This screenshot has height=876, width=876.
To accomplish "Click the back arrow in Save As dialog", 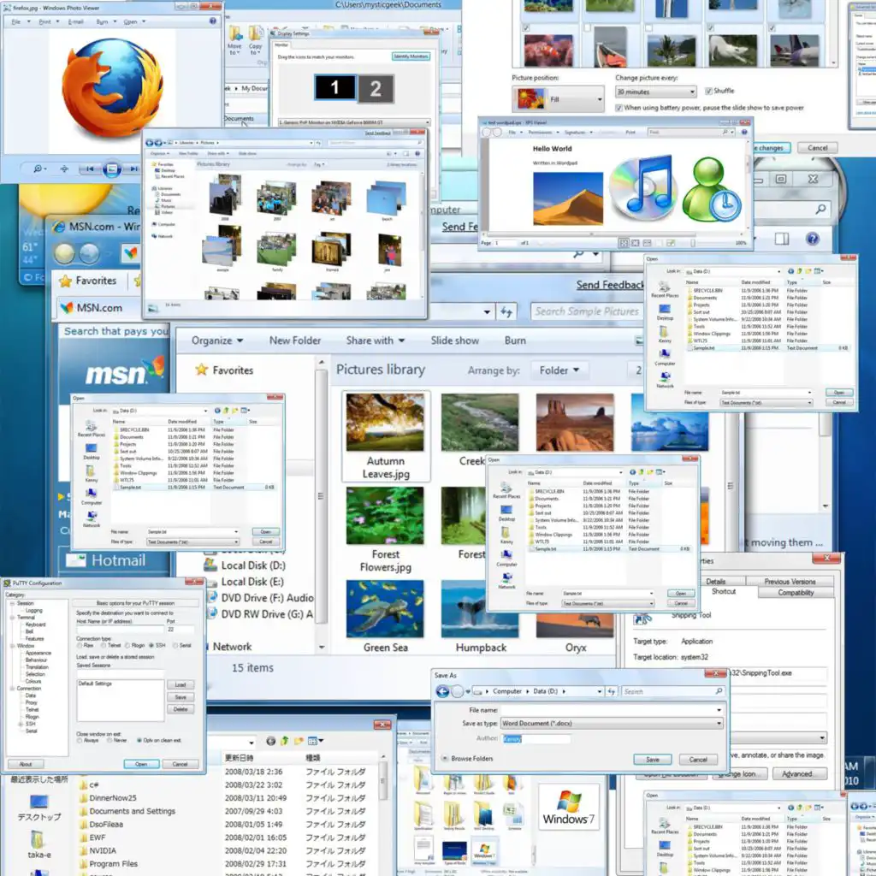I will [x=442, y=691].
